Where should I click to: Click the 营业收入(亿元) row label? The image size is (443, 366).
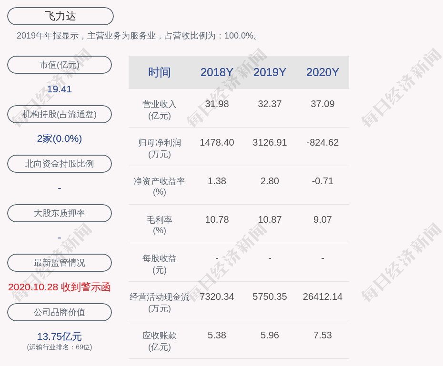pyautogui.click(x=160, y=110)
